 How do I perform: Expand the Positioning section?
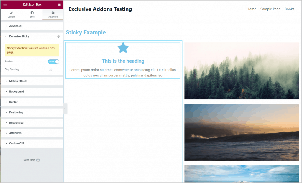coord(16,112)
